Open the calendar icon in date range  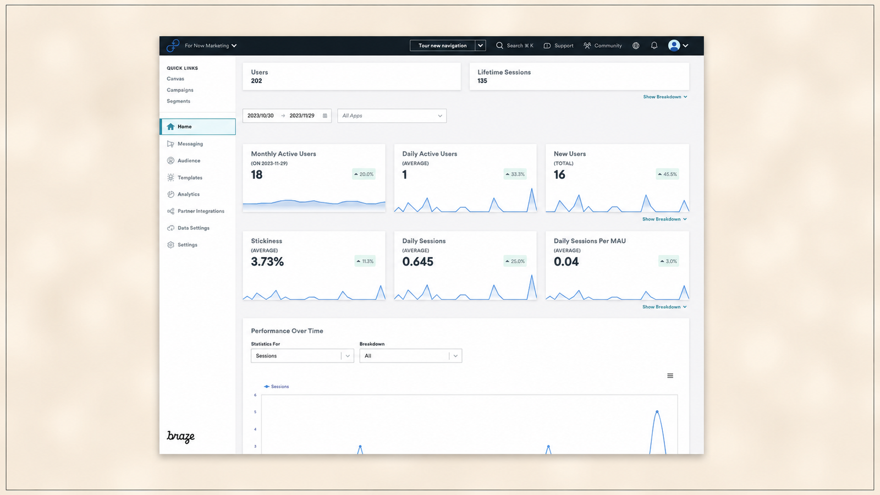click(325, 116)
